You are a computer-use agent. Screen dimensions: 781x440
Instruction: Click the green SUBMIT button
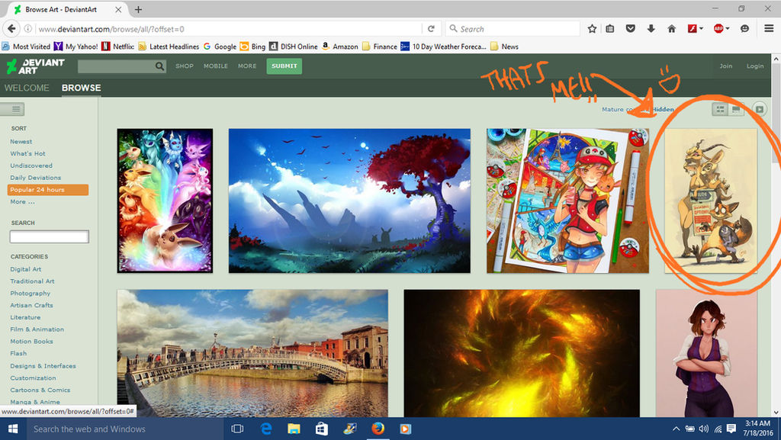[284, 66]
